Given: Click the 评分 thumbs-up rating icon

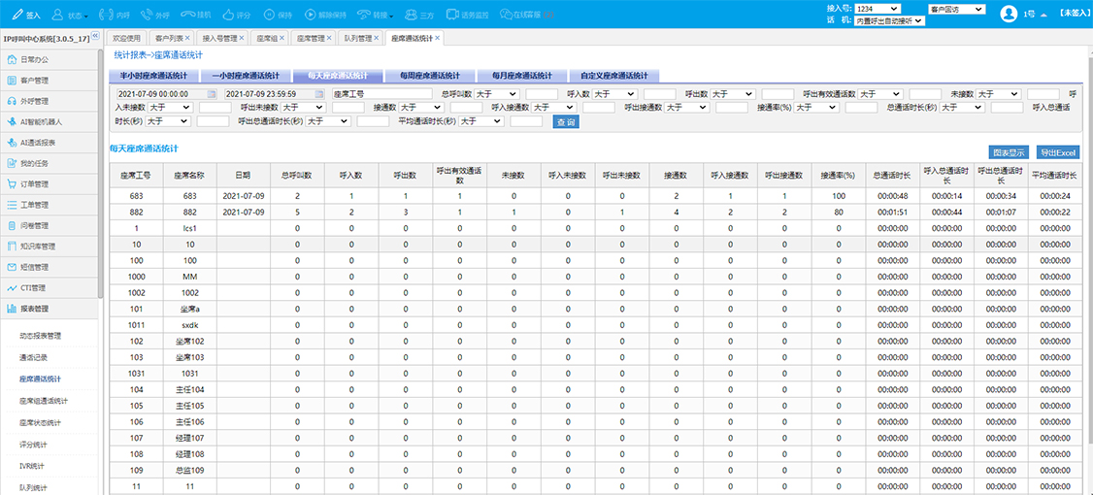Looking at the screenshot, I should pos(229,15).
